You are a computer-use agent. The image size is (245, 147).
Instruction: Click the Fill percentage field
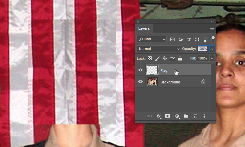click(203, 58)
